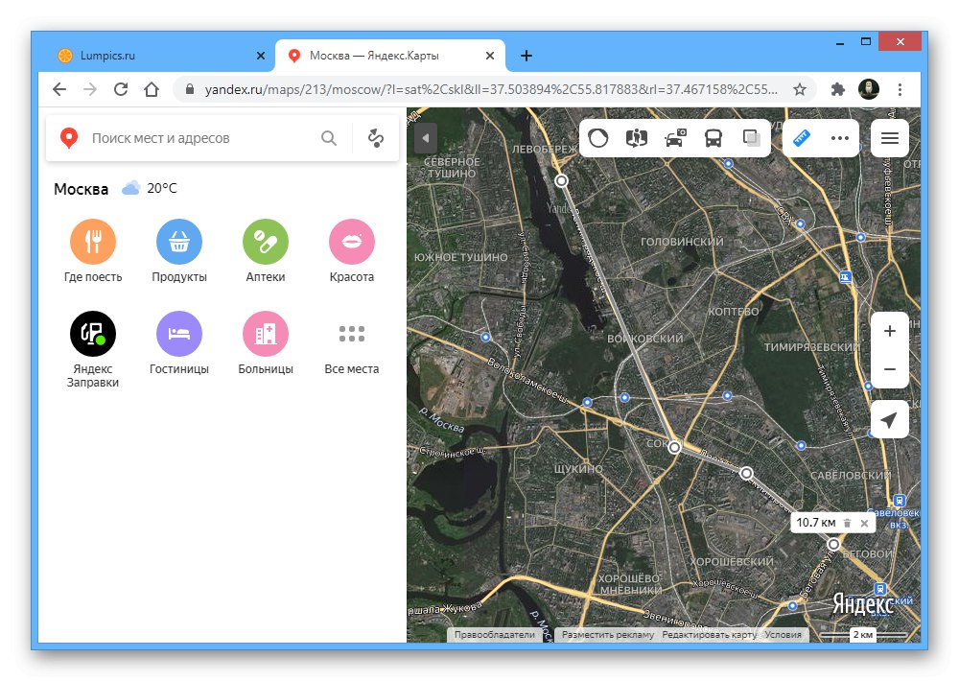The height and width of the screenshot is (681, 959).
Task: Collapse the search sidebar panel
Action: [x=425, y=137]
